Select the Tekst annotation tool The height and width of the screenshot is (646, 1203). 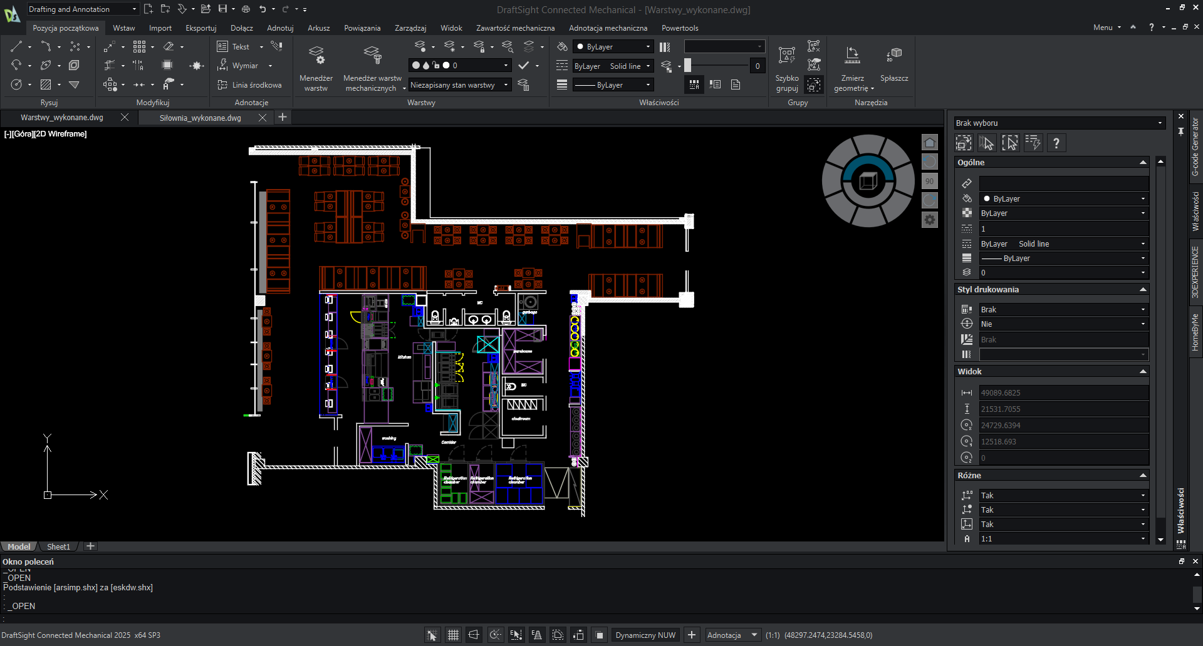coord(234,47)
